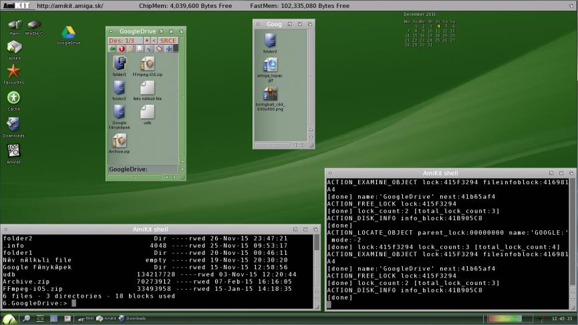This screenshot has width=578, height=325.
Task: Toggle the red dot button beside Dirs
Action: [x=147, y=41]
